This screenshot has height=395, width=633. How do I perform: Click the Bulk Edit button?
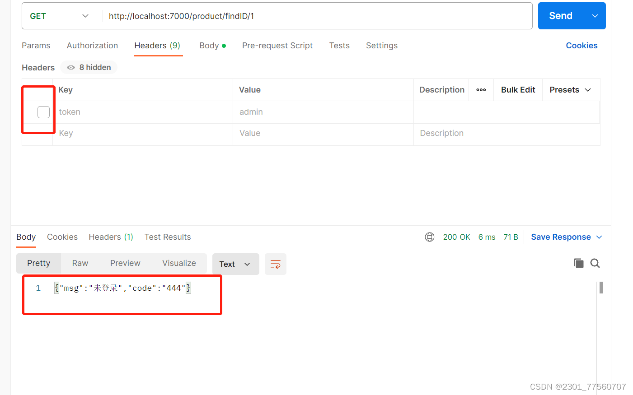pyautogui.click(x=518, y=90)
